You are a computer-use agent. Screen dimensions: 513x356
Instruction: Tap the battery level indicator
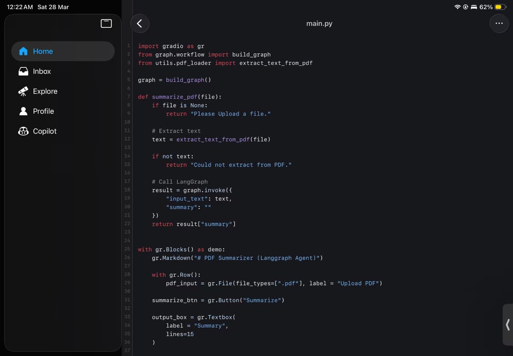(501, 7)
